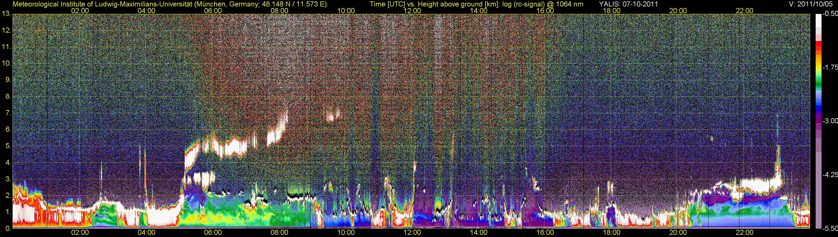Click the 'Time [UTC] vs. Height above ground [km]' label
838x237 pixels.
[435, 4]
